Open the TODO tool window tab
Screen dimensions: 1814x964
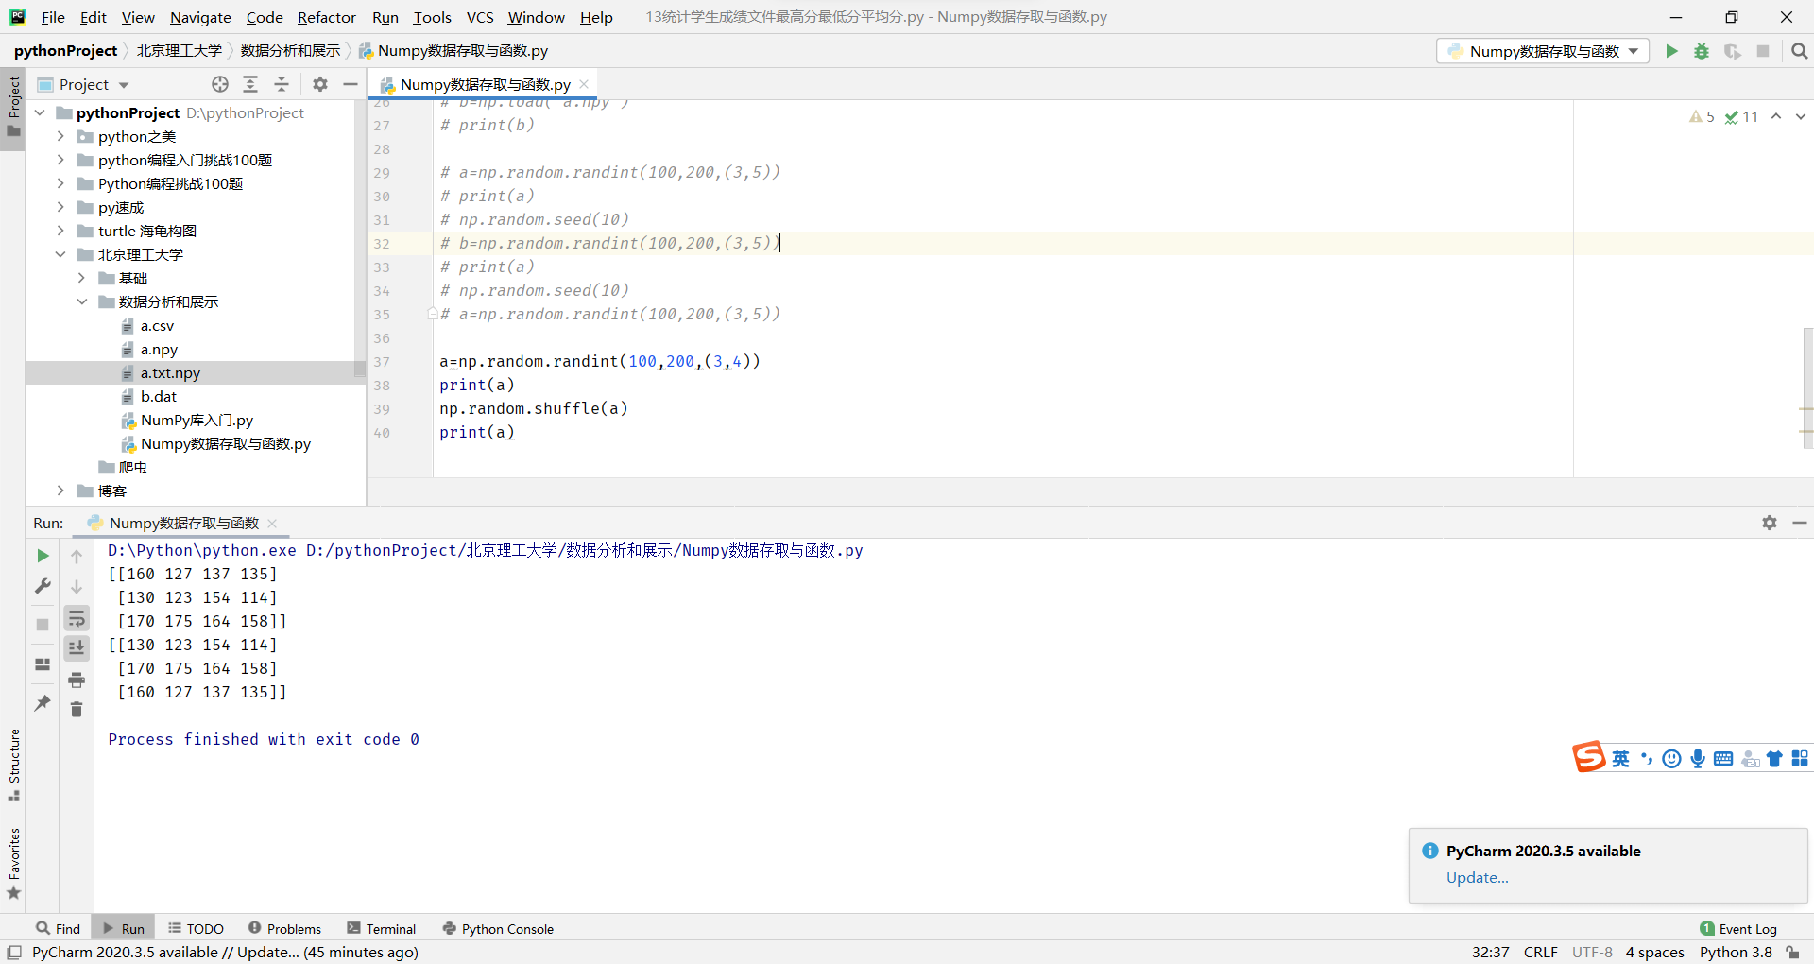[x=196, y=929]
